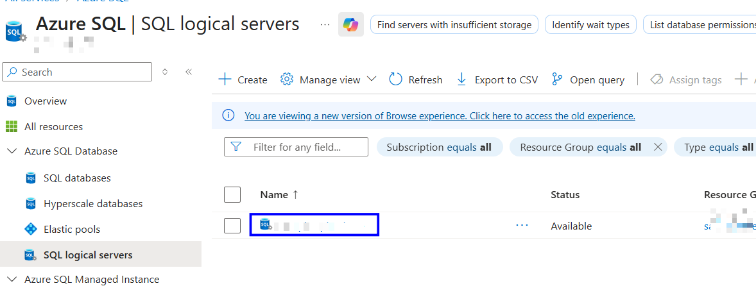This screenshot has height=286, width=756.
Task: Click the info icon in the banner
Action: point(228,115)
